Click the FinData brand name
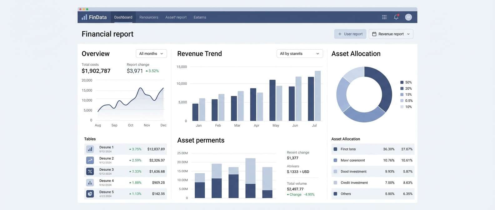Viewport: 495px width, 210px height. tap(98, 17)
